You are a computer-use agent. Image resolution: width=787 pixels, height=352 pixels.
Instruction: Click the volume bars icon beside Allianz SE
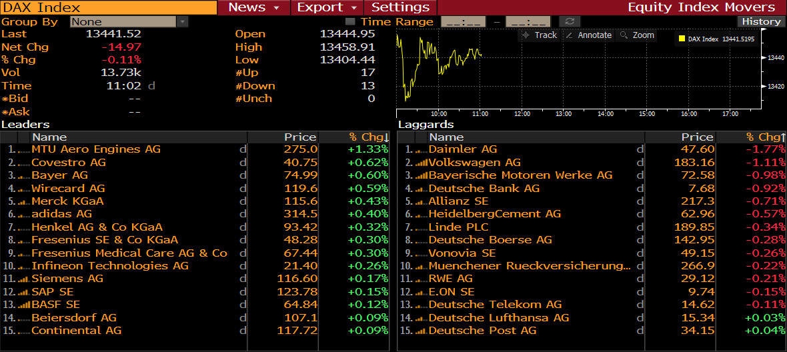(x=421, y=201)
